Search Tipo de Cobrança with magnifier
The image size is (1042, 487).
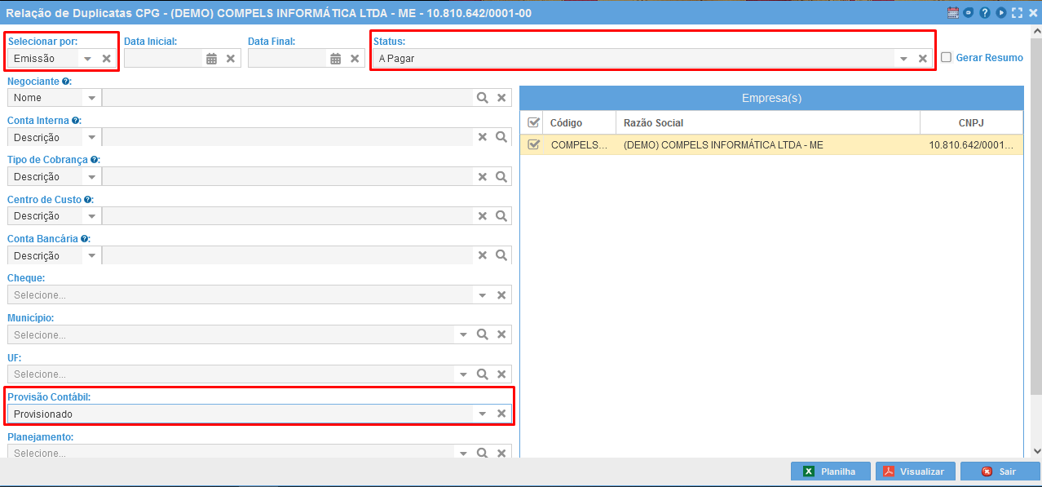click(x=502, y=176)
